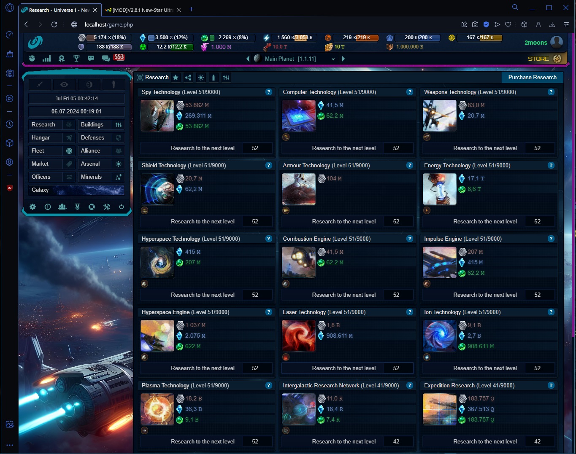This screenshot has width=576, height=454.
Task: Go to previous planet arrow
Action: tap(248, 59)
